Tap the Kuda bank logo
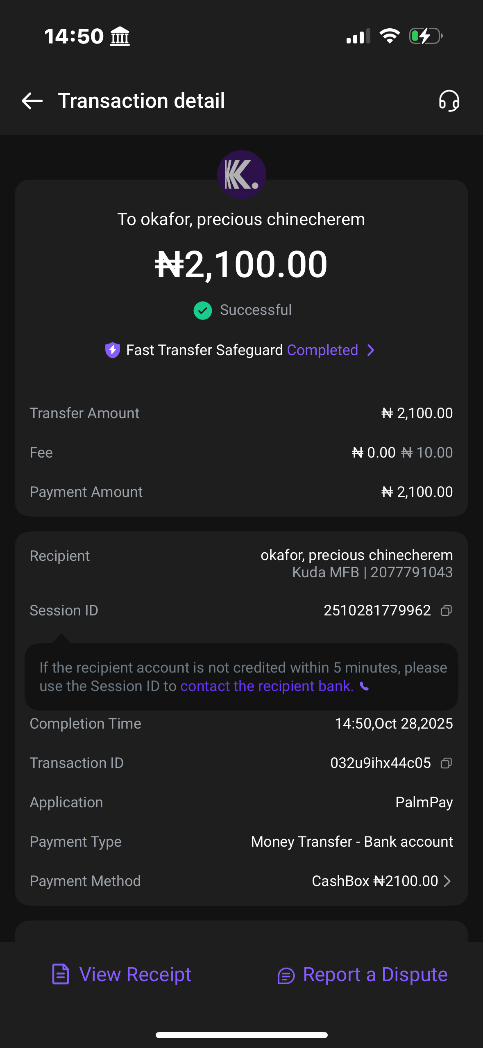 (241, 175)
